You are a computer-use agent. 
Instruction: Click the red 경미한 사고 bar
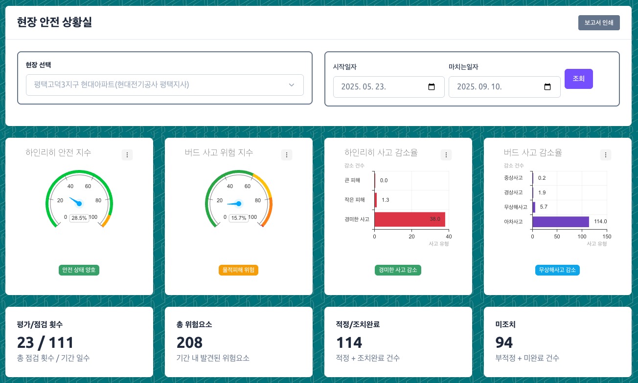coord(410,219)
